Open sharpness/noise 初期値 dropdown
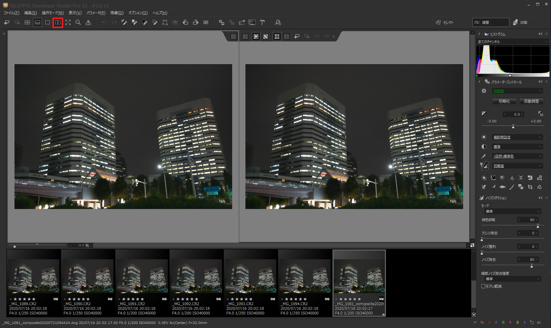The image size is (551, 328). 517,166
